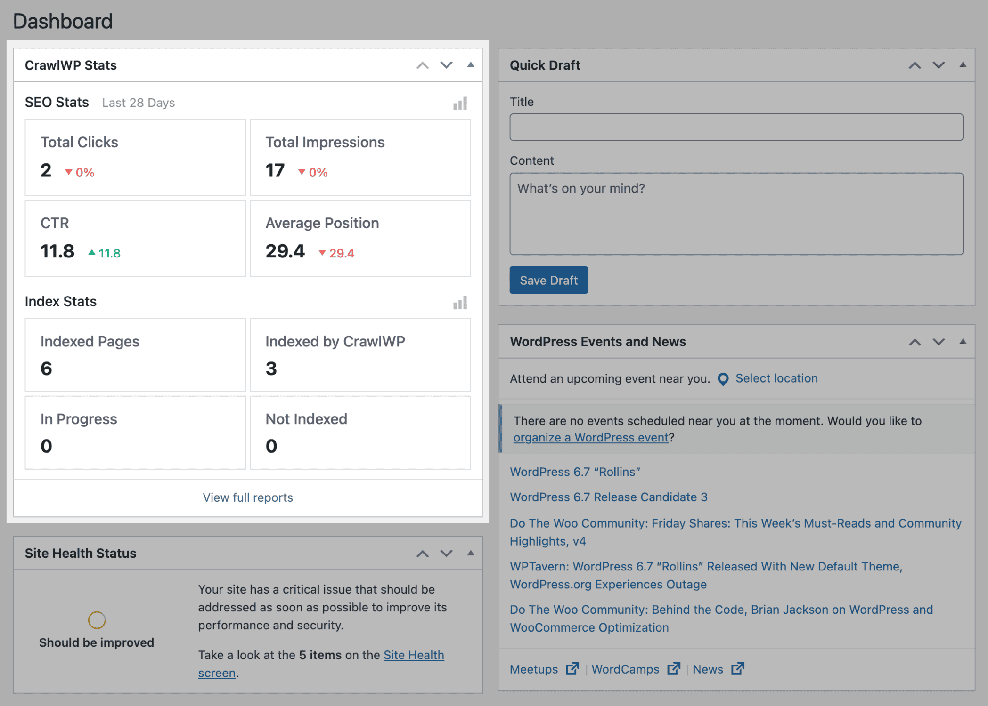Click the red 29.4 position change
This screenshot has height=706, width=988.
tap(336, 253)
